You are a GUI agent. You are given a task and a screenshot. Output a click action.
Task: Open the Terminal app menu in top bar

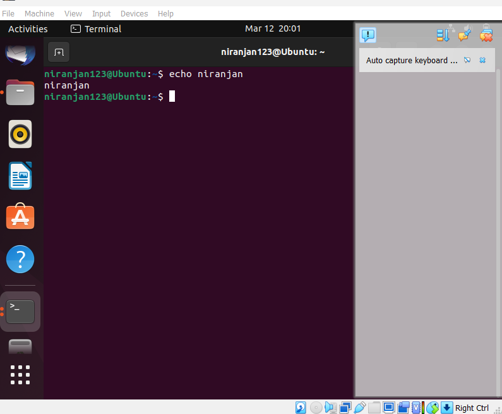96,29
